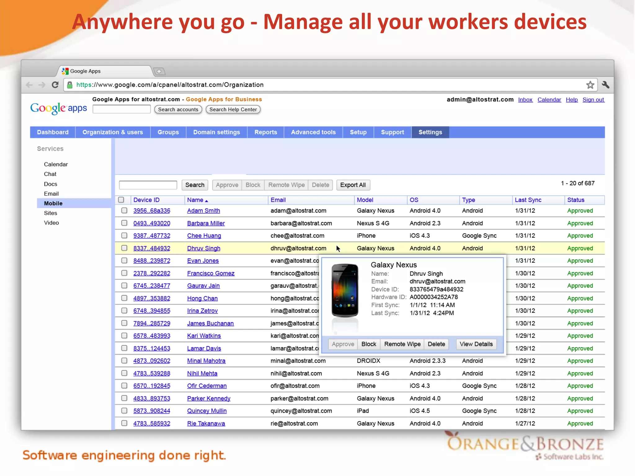Open the Support tab
The height and width of the screenshot is (476, 635).
pyautogui.click(x=393, y=132)
